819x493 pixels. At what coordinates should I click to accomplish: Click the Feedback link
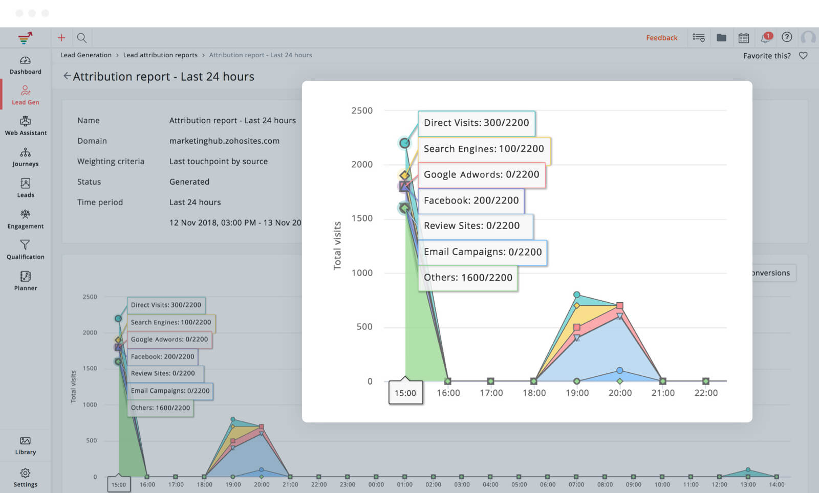661,38
